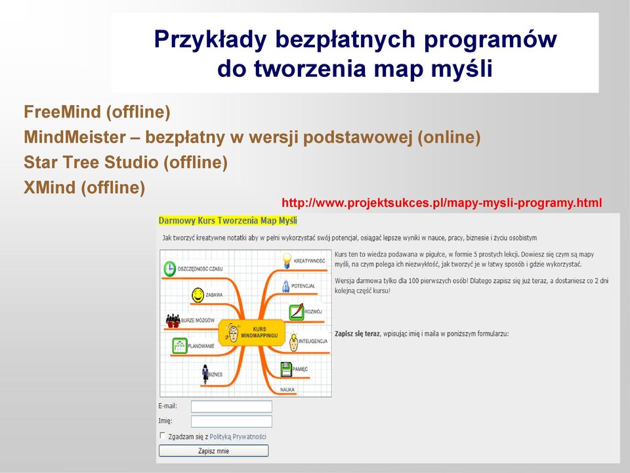The width and height of the screenshot is (630, 473).
Task: Click the bold Zapisz się teraz text
Action: [357, 334]
